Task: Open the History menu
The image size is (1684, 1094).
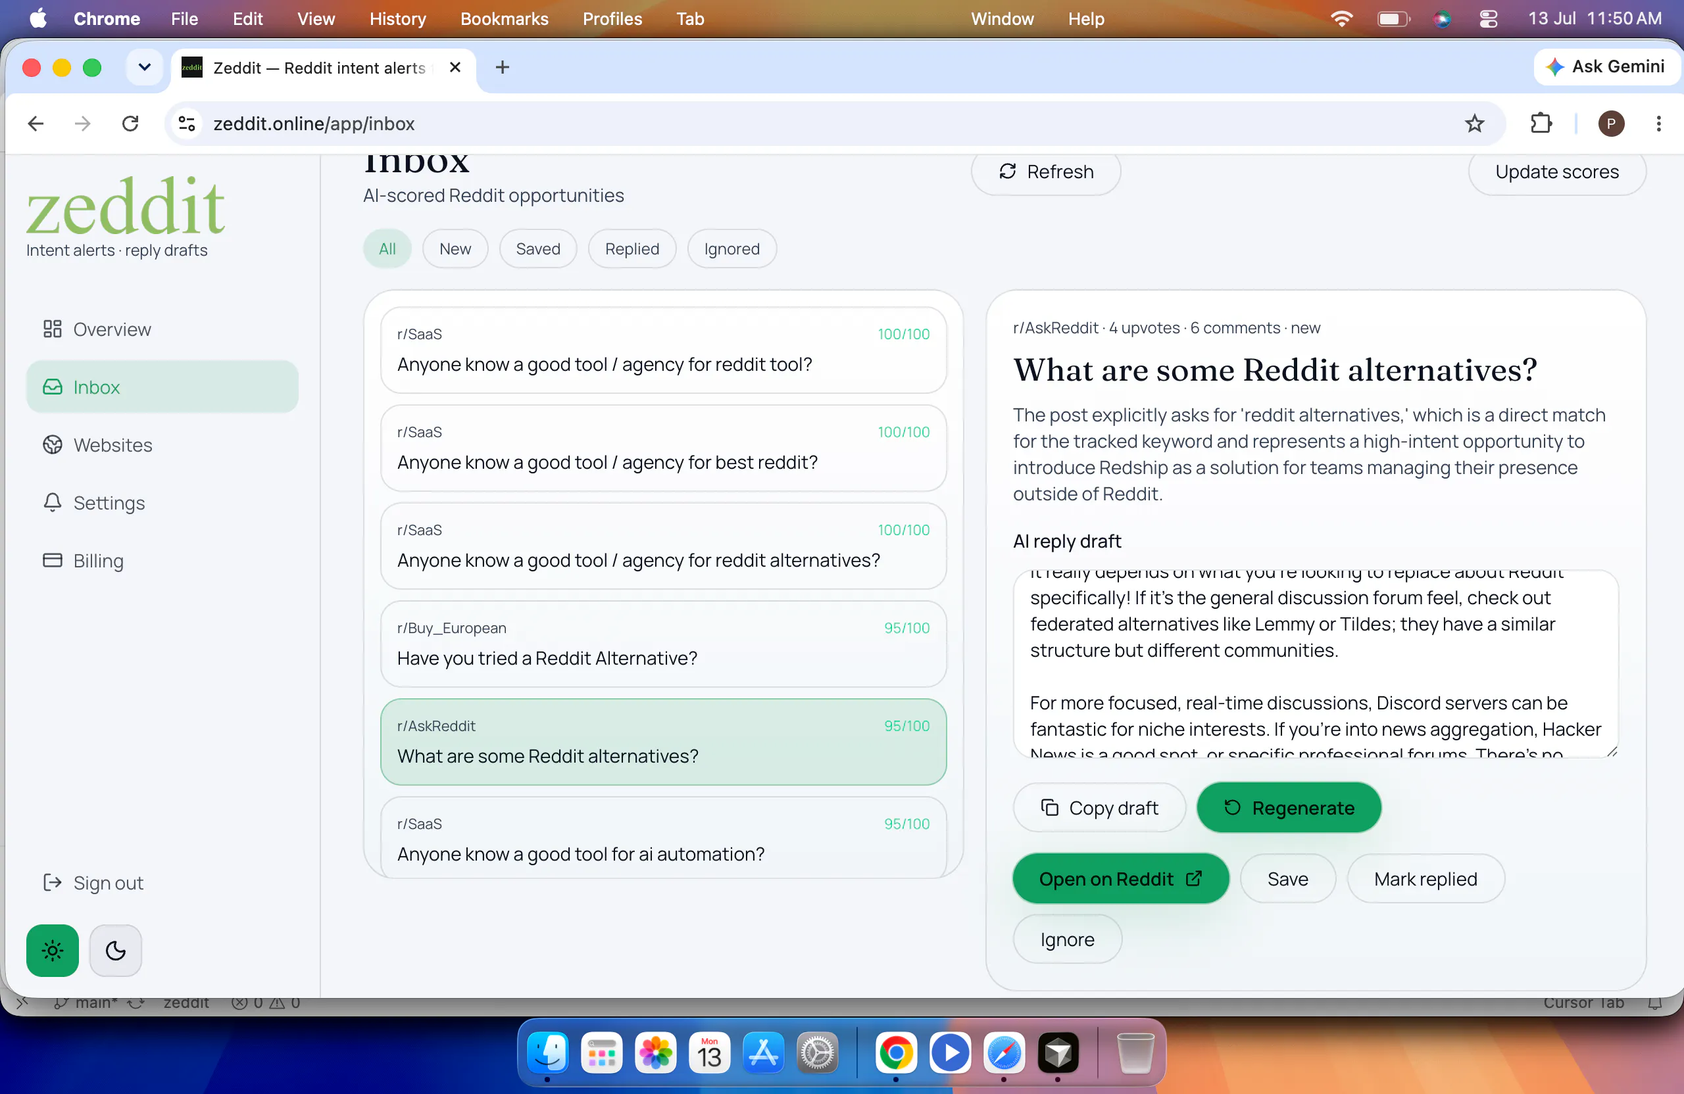Action: 398,18
